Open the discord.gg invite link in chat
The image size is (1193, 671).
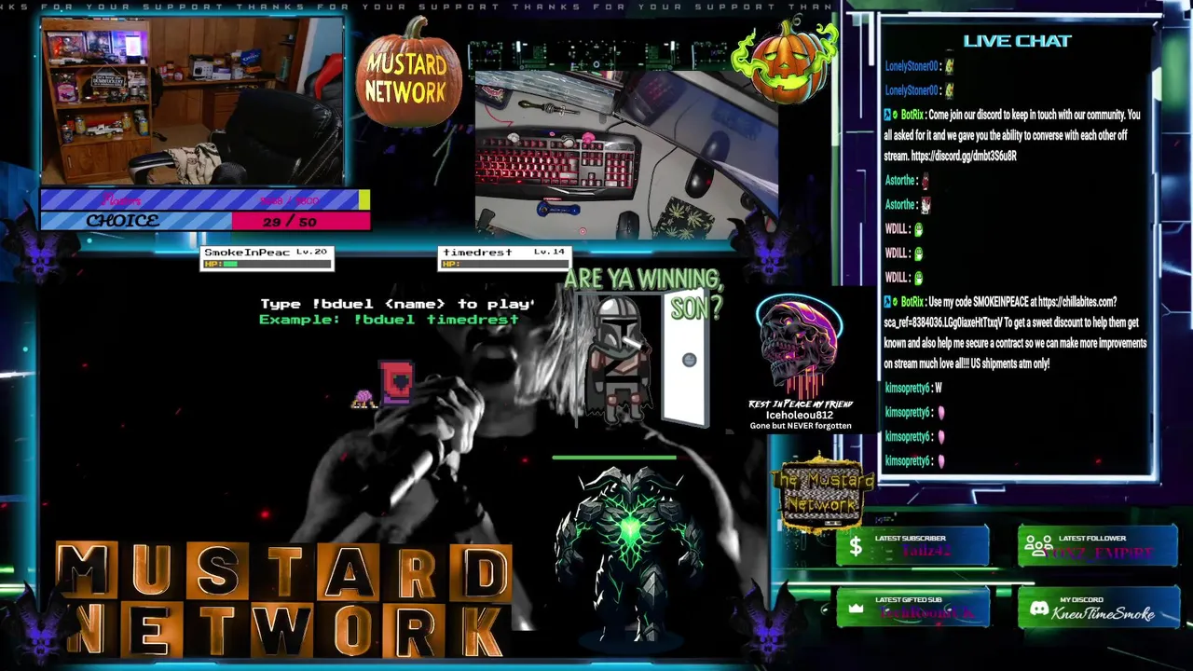(x=964, y=156)
